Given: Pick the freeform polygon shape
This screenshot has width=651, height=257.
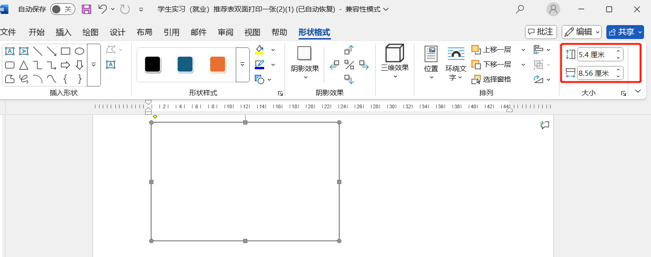Looking at the screenshot, I should (x=10, y=79).
